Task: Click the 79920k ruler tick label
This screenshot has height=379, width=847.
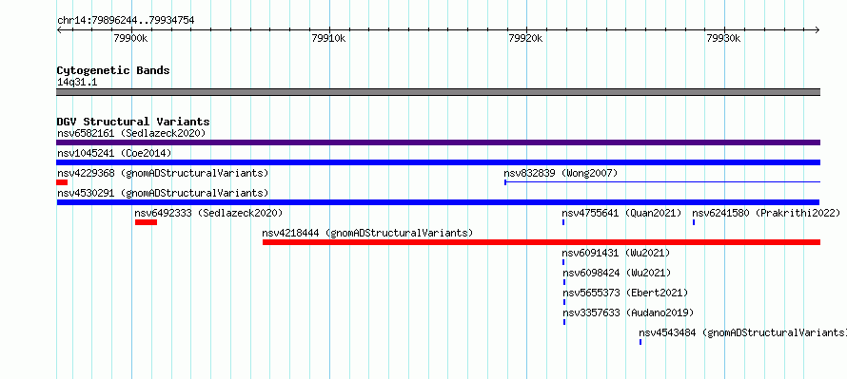Action: click(x=525, y=38)
